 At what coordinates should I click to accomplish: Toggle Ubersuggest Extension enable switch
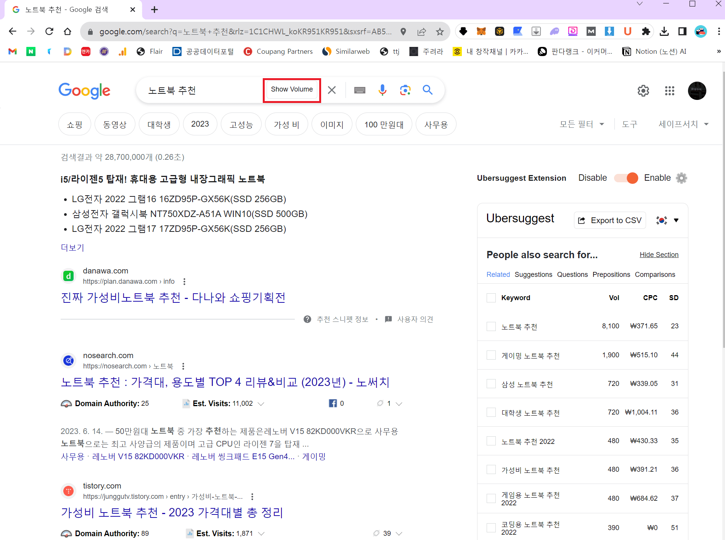[x=626, y=178]
